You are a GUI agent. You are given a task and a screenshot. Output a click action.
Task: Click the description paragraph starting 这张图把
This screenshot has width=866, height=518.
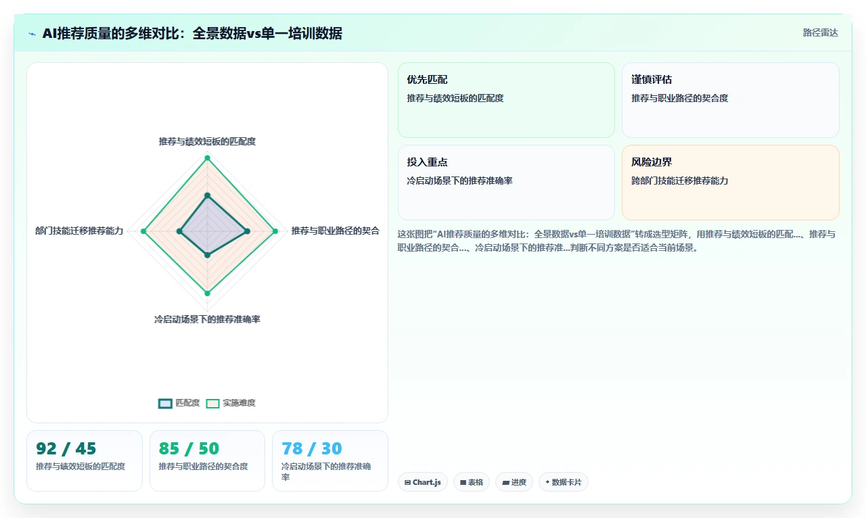617,241
